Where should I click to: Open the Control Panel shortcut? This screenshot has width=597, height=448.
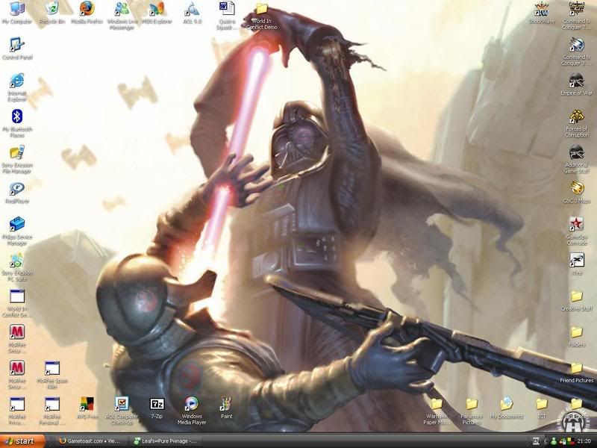click(17, 49)
